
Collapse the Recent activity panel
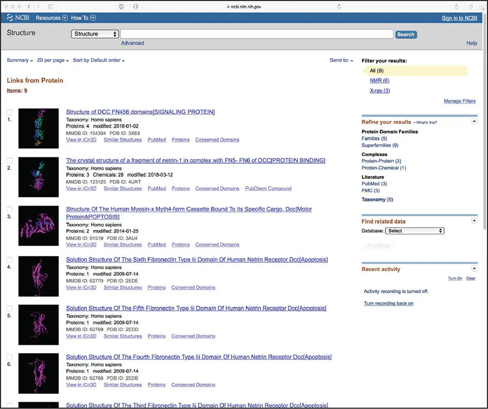pos(474,268)
